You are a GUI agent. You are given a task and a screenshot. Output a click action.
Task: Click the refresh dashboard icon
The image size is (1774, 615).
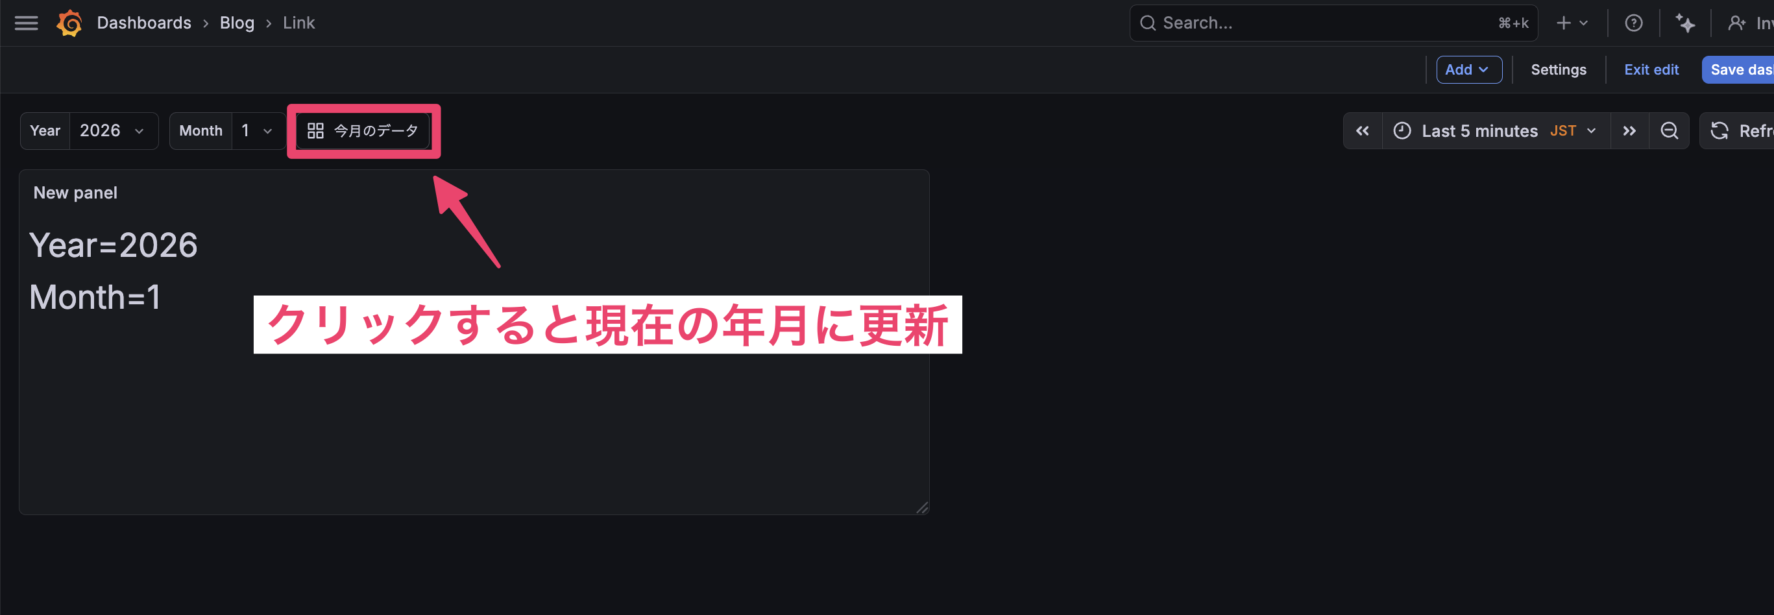1719,131
